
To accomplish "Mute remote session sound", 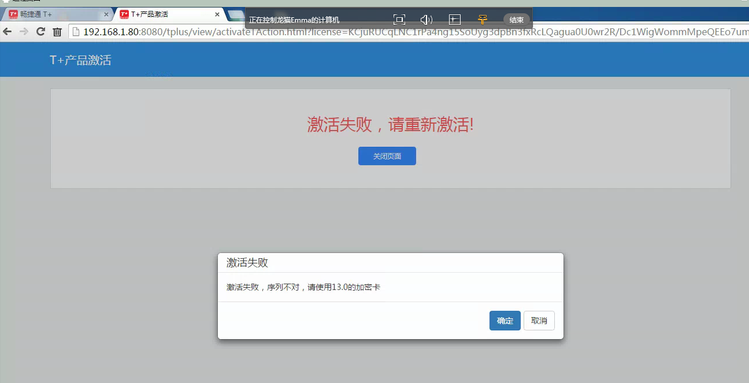I will click(427, 20).
